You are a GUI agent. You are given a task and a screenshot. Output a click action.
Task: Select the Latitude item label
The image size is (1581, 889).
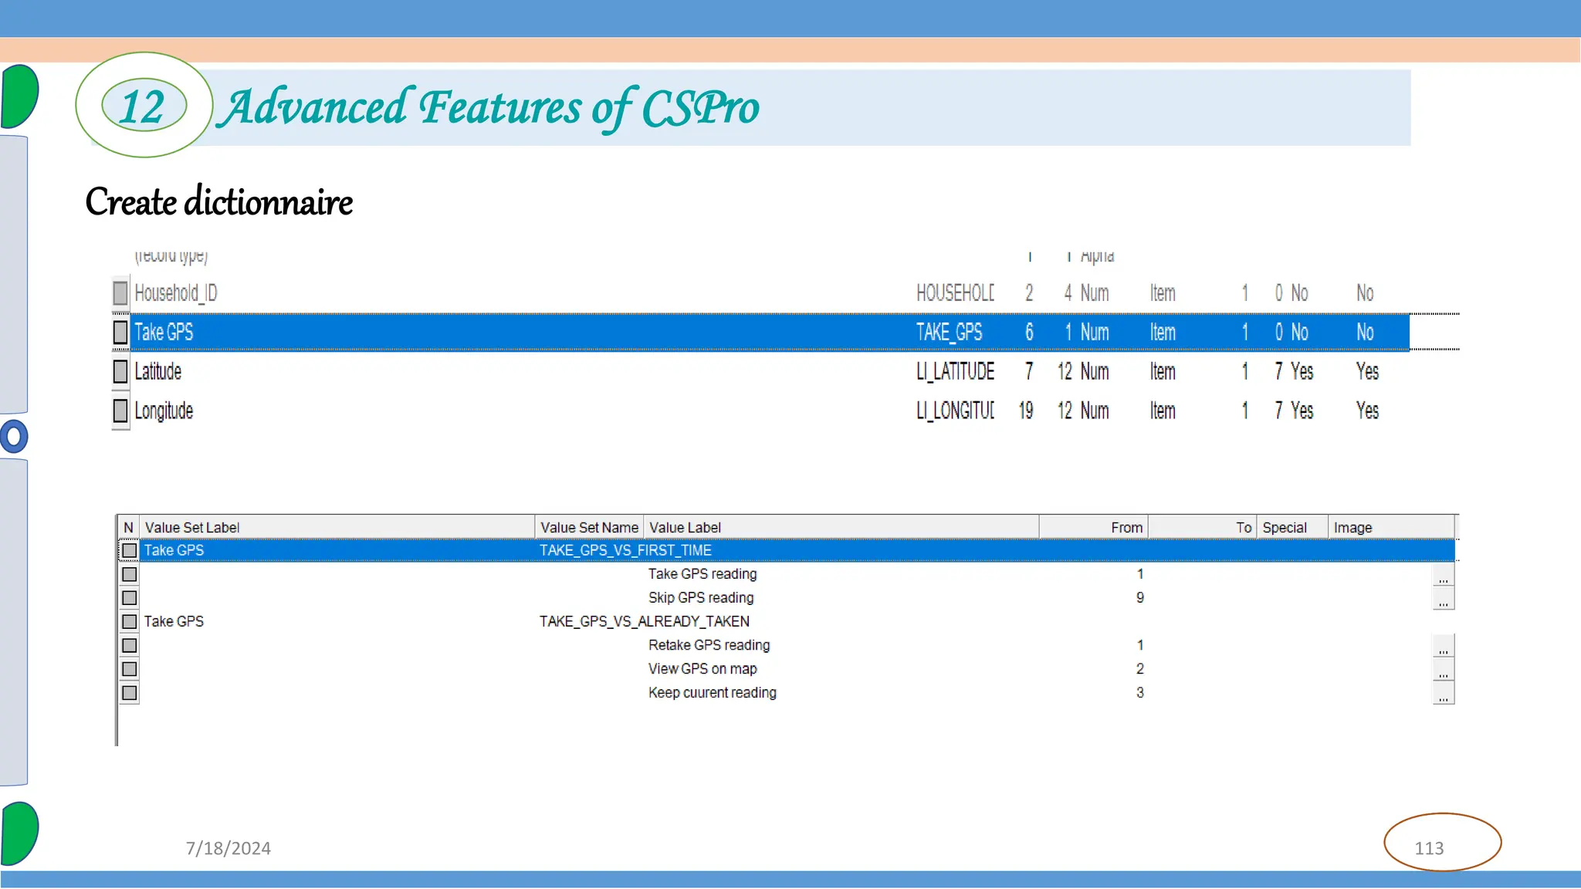[157, 372]
